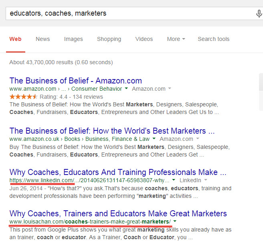Click the www.louisachan.com URL
Image resolution: width=263 pixels, height=244 pixels.
tap(90, 222)
